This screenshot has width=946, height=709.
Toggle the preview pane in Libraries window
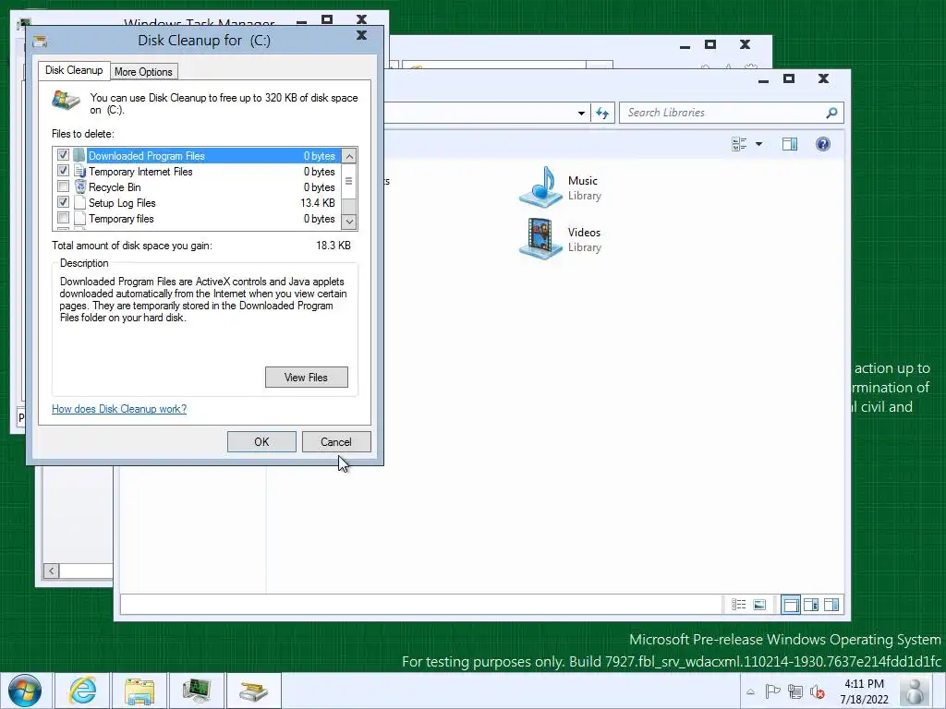tap(790, 144)
